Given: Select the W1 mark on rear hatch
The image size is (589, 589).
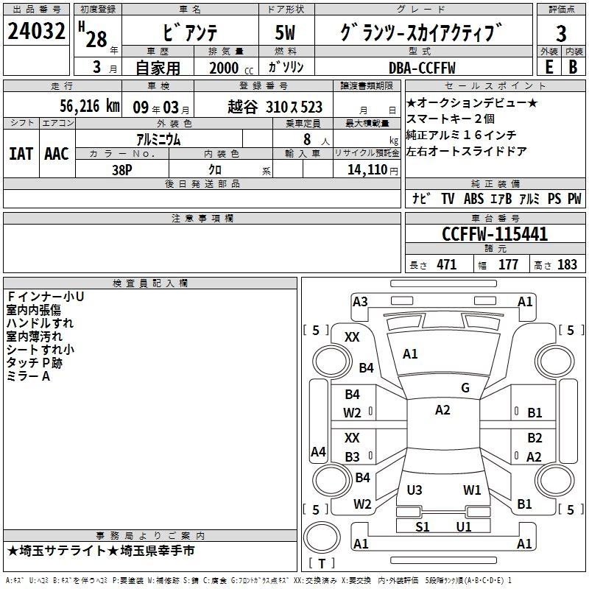Looking at the screenshot, I should (x=472, y=490).
